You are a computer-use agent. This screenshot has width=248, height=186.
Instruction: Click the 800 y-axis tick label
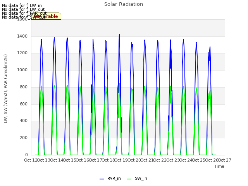[24, 87]
